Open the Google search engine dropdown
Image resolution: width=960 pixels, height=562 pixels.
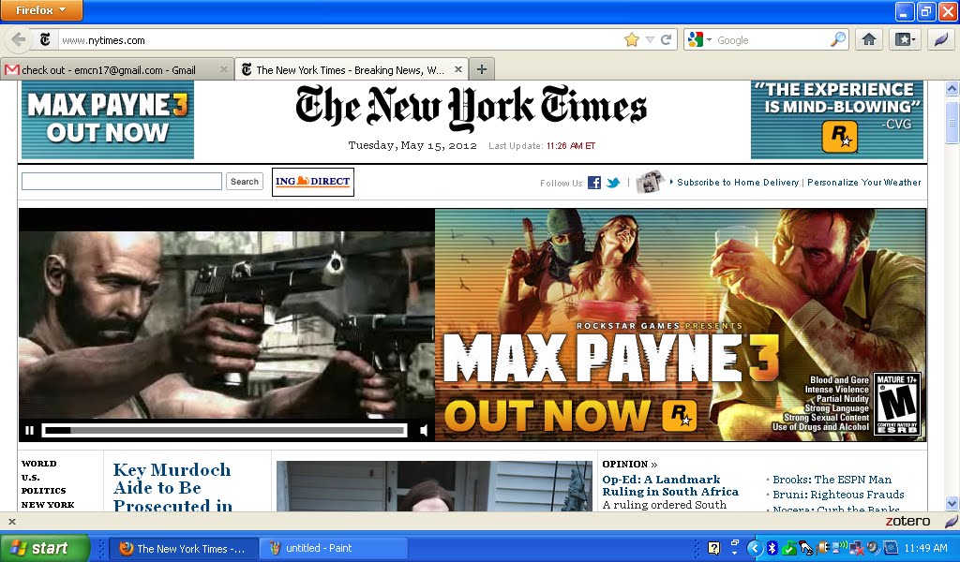(699, 39)
